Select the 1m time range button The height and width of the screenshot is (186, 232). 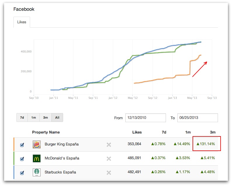(x=34, y=117)
